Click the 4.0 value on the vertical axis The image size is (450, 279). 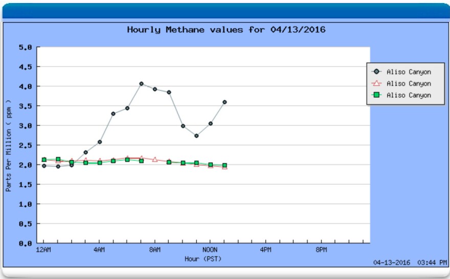(26, 87)
